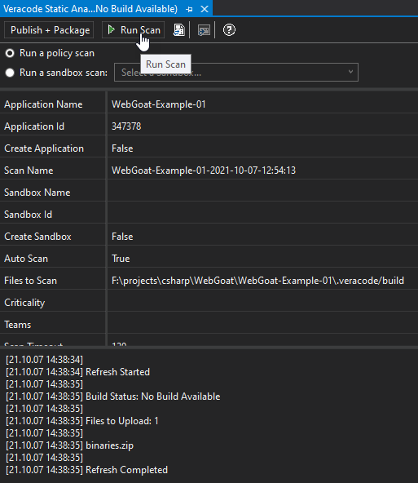Click the empty Criticality value cell
This screenshot has height=483, width=418.
[x=262, y=303]
